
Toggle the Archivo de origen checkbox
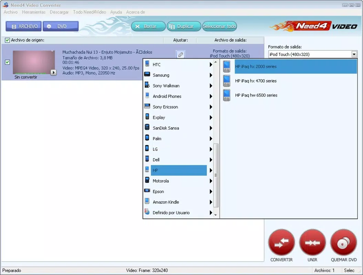tap(7, 40)
